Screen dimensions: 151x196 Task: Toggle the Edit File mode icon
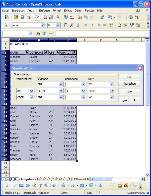(37, 17)
